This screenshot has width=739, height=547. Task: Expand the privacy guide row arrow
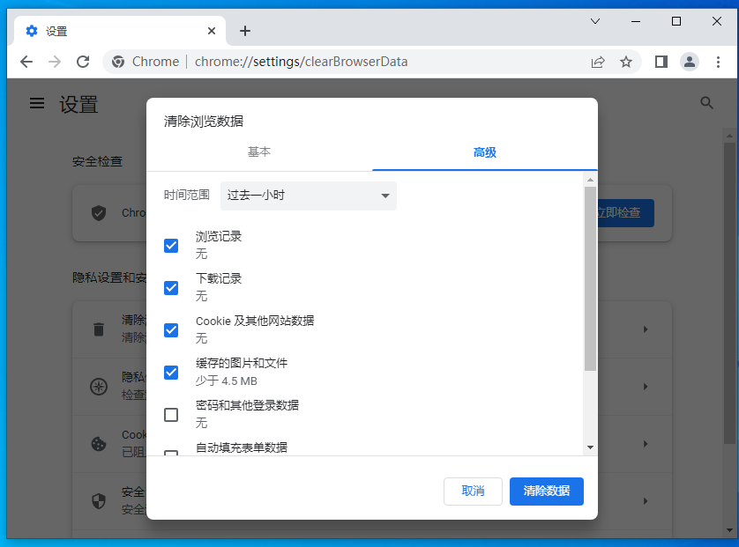coord(646,387)
